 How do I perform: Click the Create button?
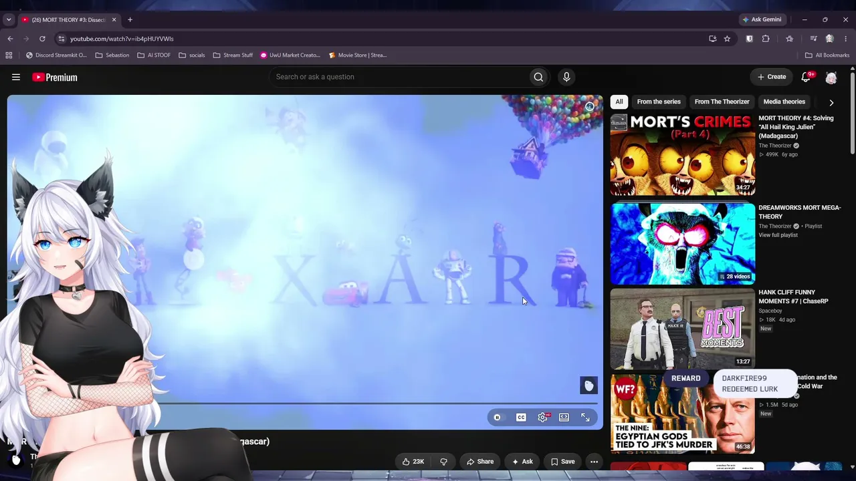[x=772, y=77]
